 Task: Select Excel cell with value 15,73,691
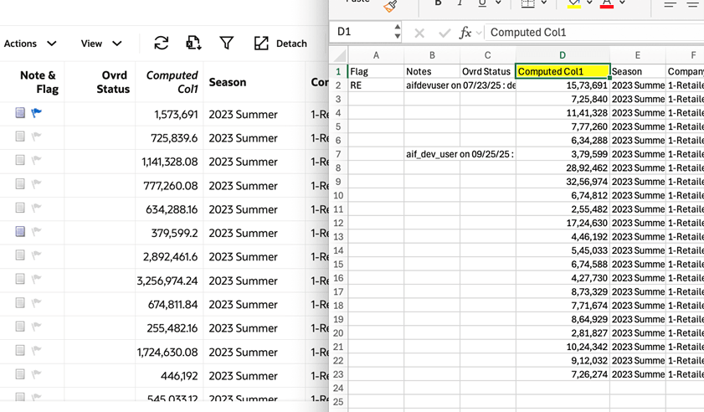click(563, 85)
